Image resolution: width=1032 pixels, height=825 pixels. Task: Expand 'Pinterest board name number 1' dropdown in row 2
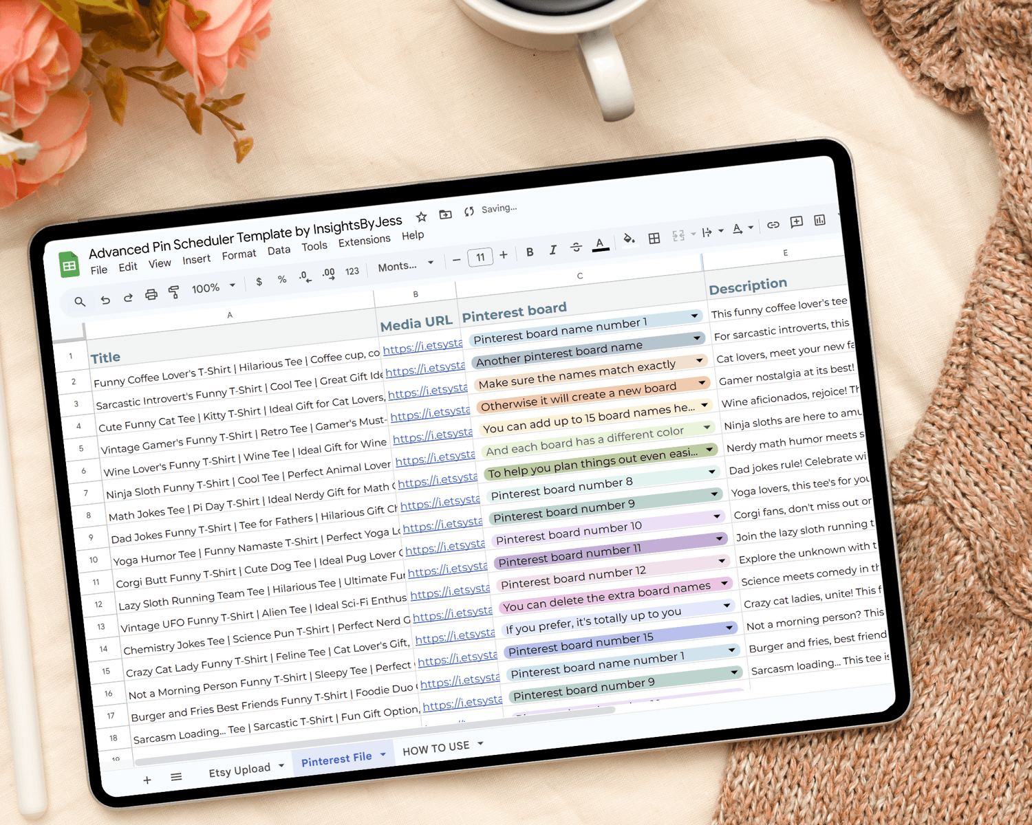point(695,316)
